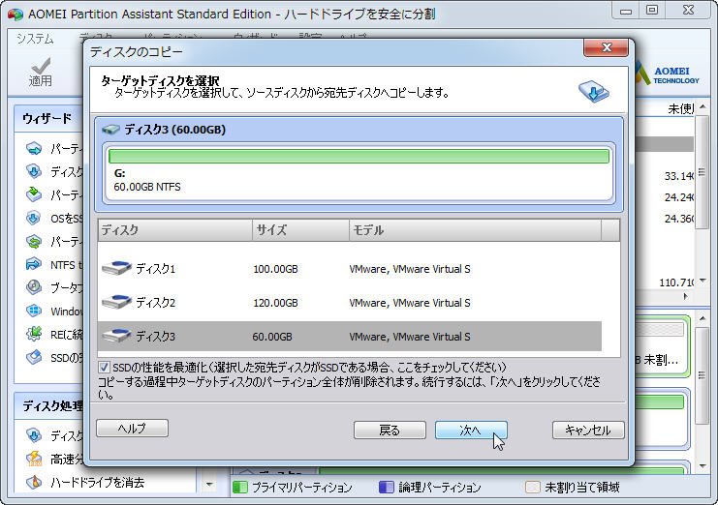Click the キャンセル button
Image resolution: width=718 pixels, height=505 pixels.
[588, 431]
